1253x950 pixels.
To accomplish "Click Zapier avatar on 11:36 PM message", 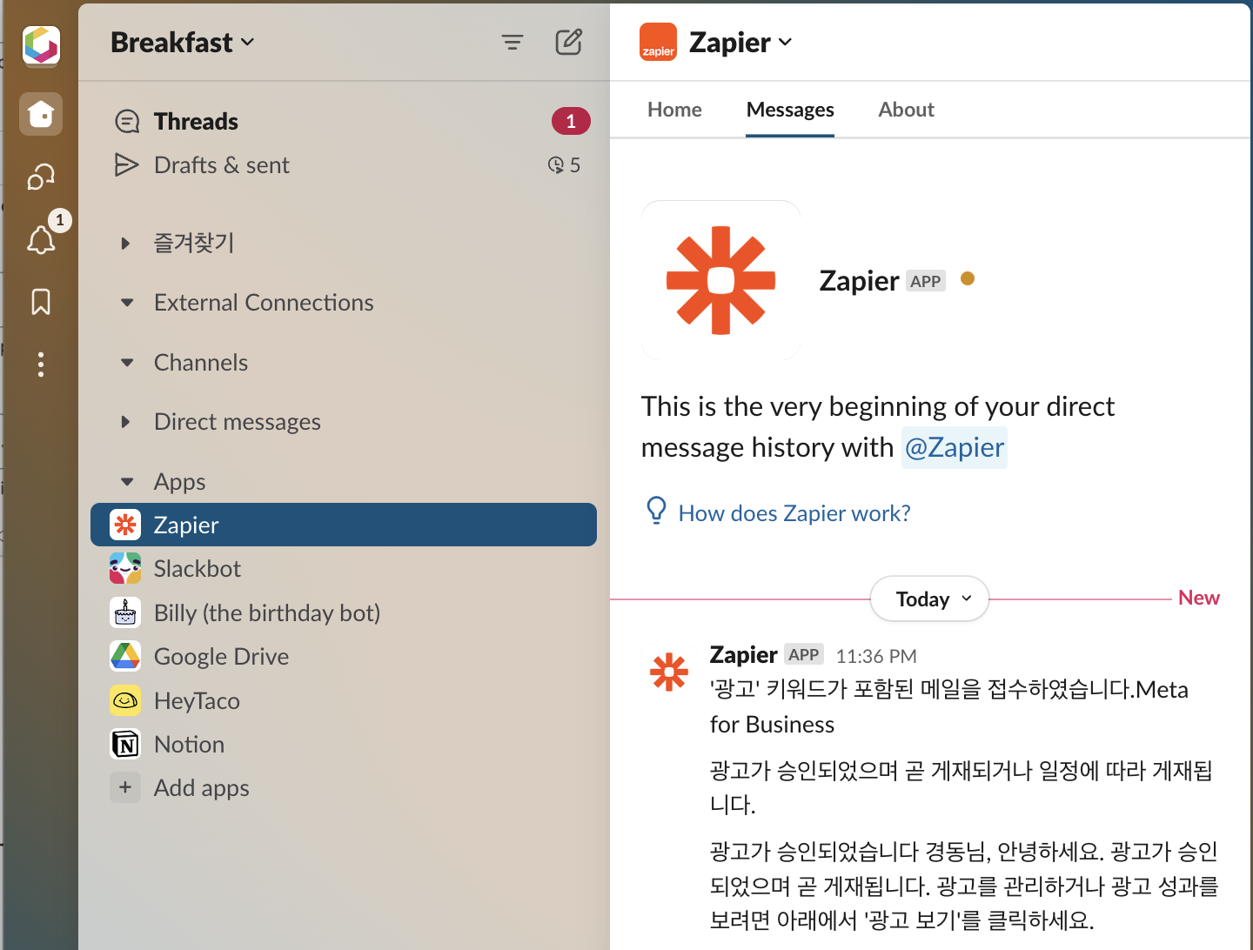I will click(669, 672).
